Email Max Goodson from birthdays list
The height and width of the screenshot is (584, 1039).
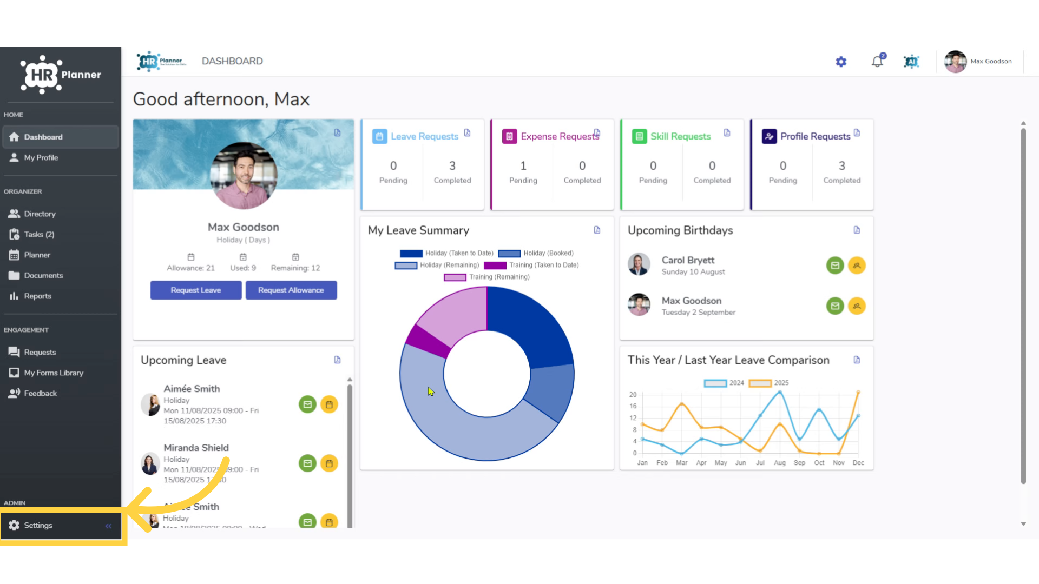point(835,306)
